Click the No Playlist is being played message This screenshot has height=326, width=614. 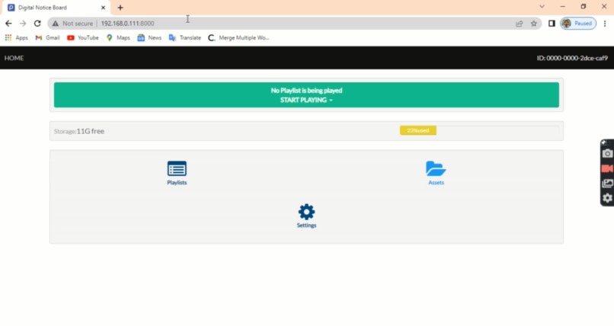306,91
